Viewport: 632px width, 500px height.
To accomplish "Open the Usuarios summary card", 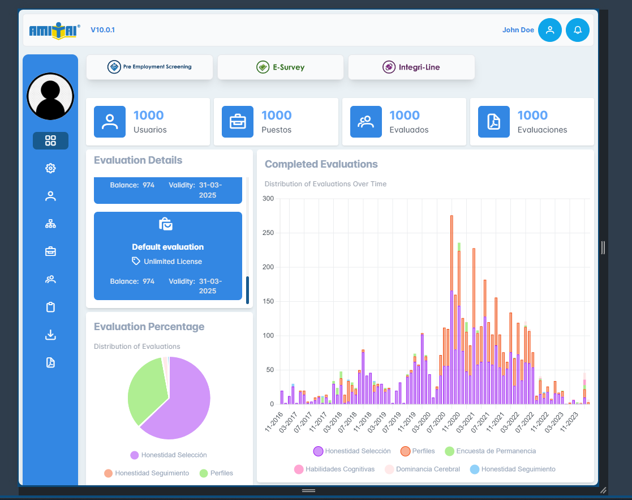I will (x=148, y=122).
